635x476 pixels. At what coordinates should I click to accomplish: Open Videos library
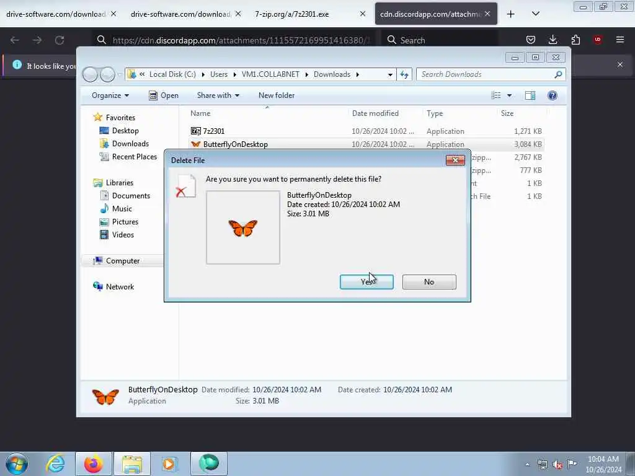coord(123,235)
